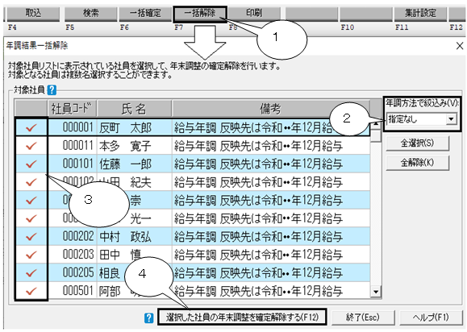Uncheck employee 000203 田中

[x=31, y=255]
